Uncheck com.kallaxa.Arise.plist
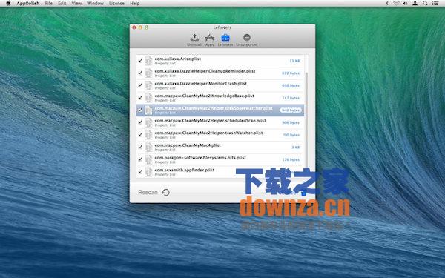Screen dimensions: 445x278 140,61
